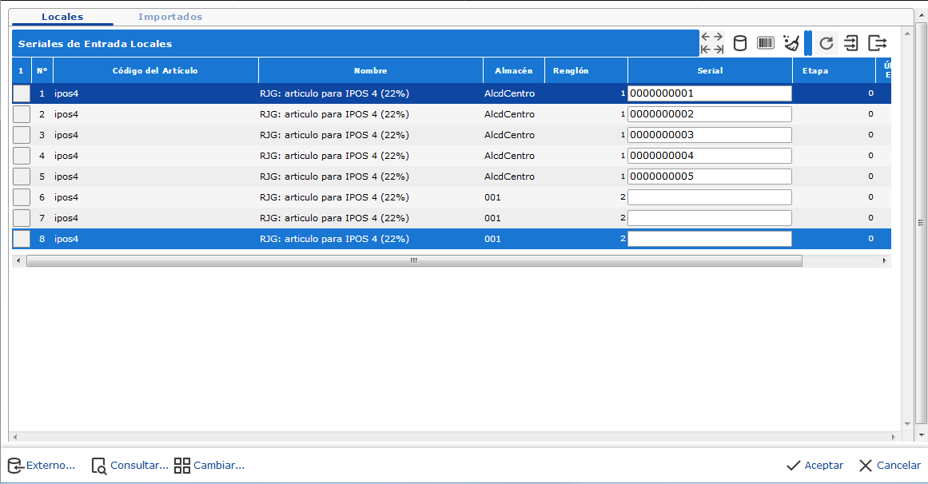Image resolution: width=928 pixels, height=484 pixels.
Task: Click the bottom panel scrollbar right arrow
Action: (x=894, y=437)
